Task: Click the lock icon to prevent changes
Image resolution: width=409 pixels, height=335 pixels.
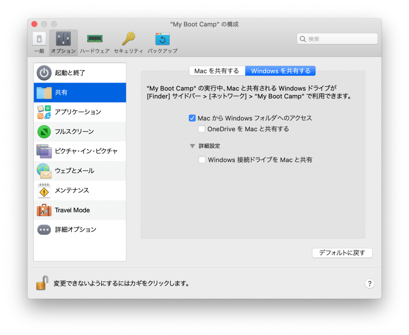Action: 42,283
